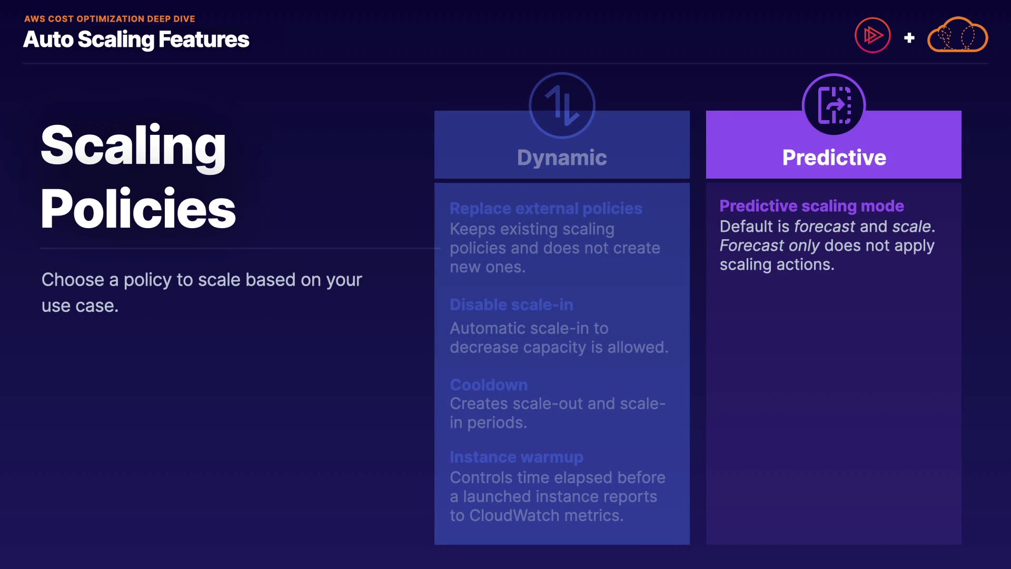Image resolution: width=1011 pixels, height=569 pixels.
Task: Click the plus sign between logos
Action: coord(909,38)
